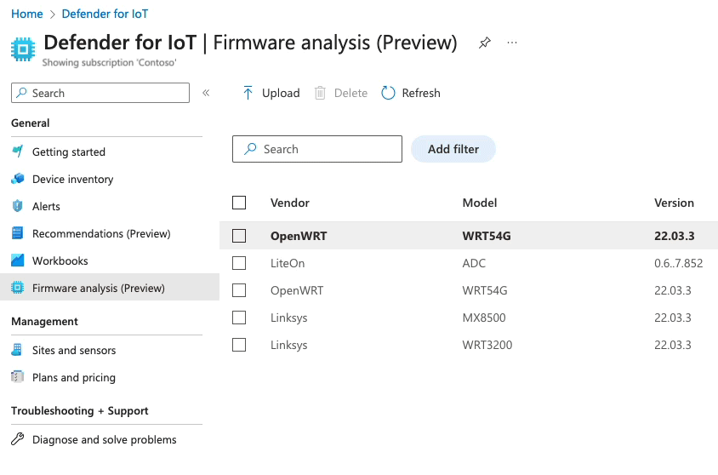Click the Refresh button label
Image resolution: width=718 pixels, height=475 pixels.
tap(421, 93)
